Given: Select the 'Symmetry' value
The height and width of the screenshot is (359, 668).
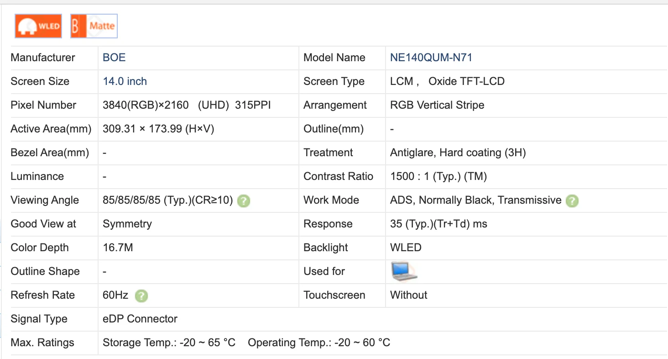Looking at the screenshot, I should point(127,224).
